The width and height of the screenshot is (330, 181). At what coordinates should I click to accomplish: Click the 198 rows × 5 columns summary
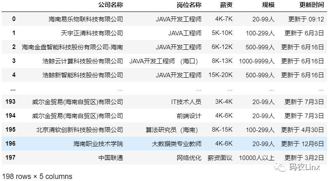click(37, 176)
